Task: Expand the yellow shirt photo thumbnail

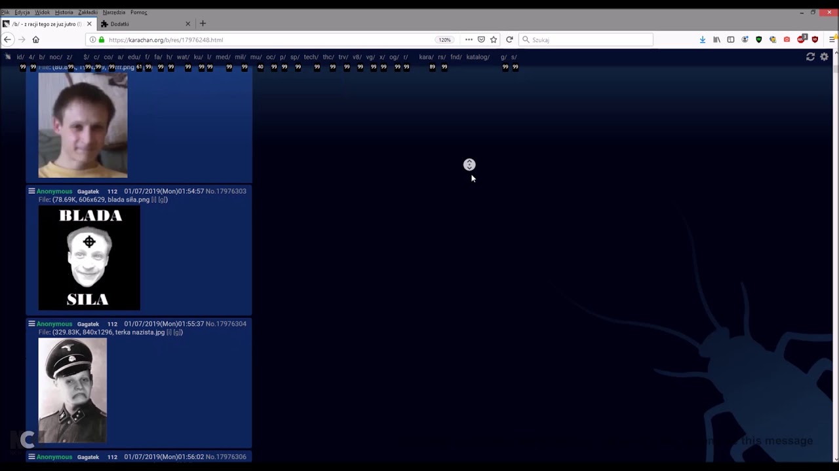Action: pos(83,125)
